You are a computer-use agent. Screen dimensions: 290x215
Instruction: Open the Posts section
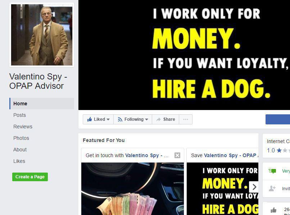coord(19,115)
